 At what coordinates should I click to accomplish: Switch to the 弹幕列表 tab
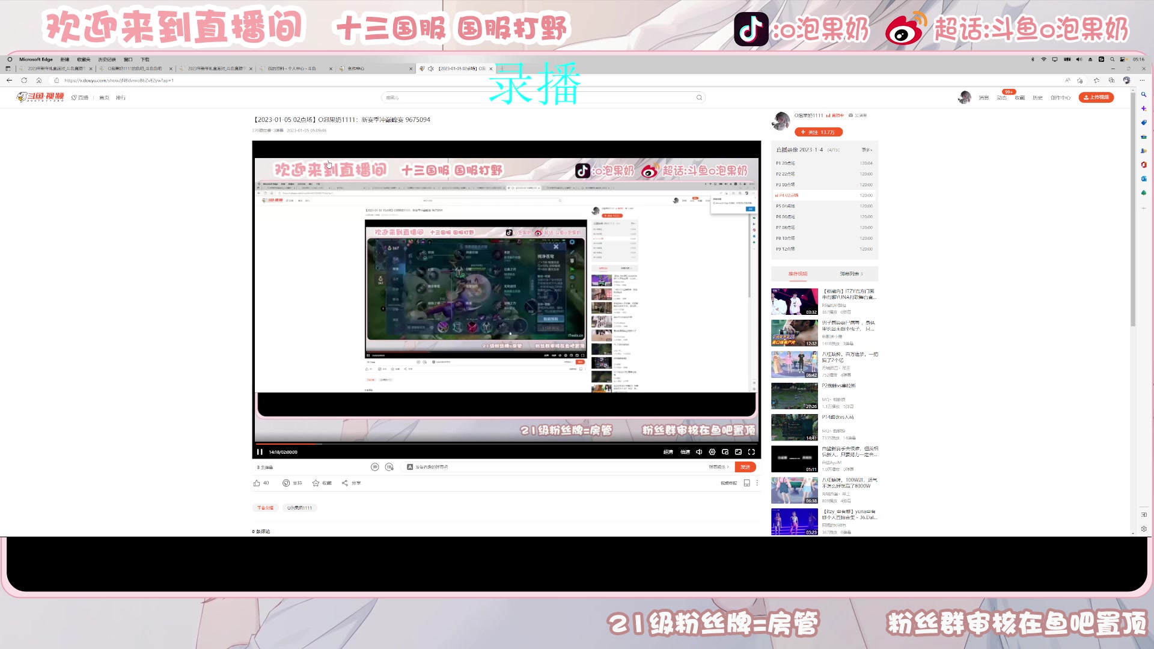(x=850, y=273)
